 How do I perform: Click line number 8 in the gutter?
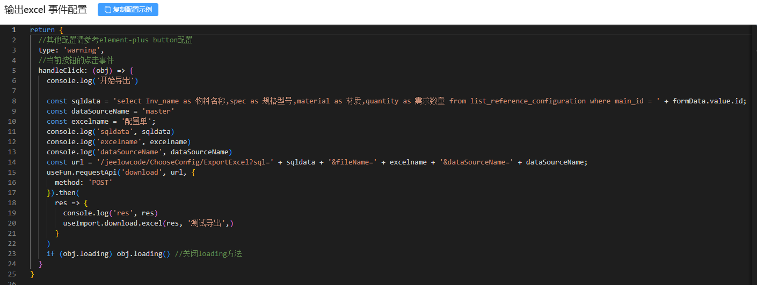(x=13, y=101)
